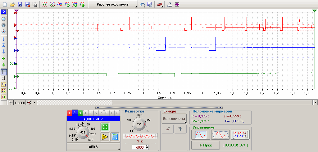
Task: Click the multi-channel recorder mode button
Action: [x=240, y=135]
